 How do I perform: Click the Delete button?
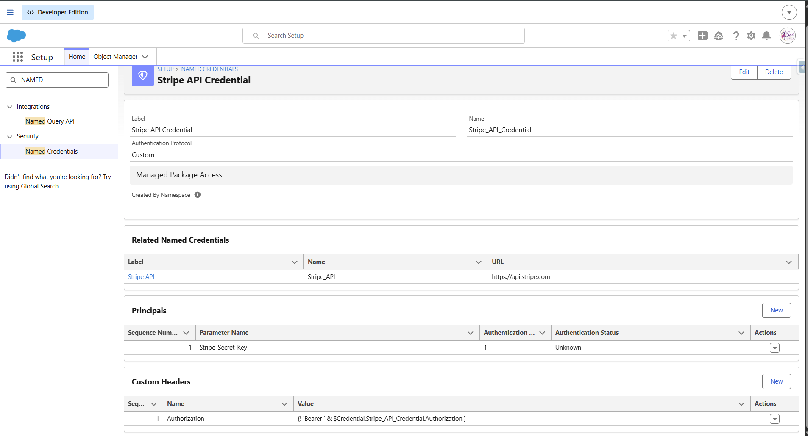[x=774, y=72]
